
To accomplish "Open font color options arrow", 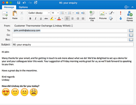I will (62, 18).
